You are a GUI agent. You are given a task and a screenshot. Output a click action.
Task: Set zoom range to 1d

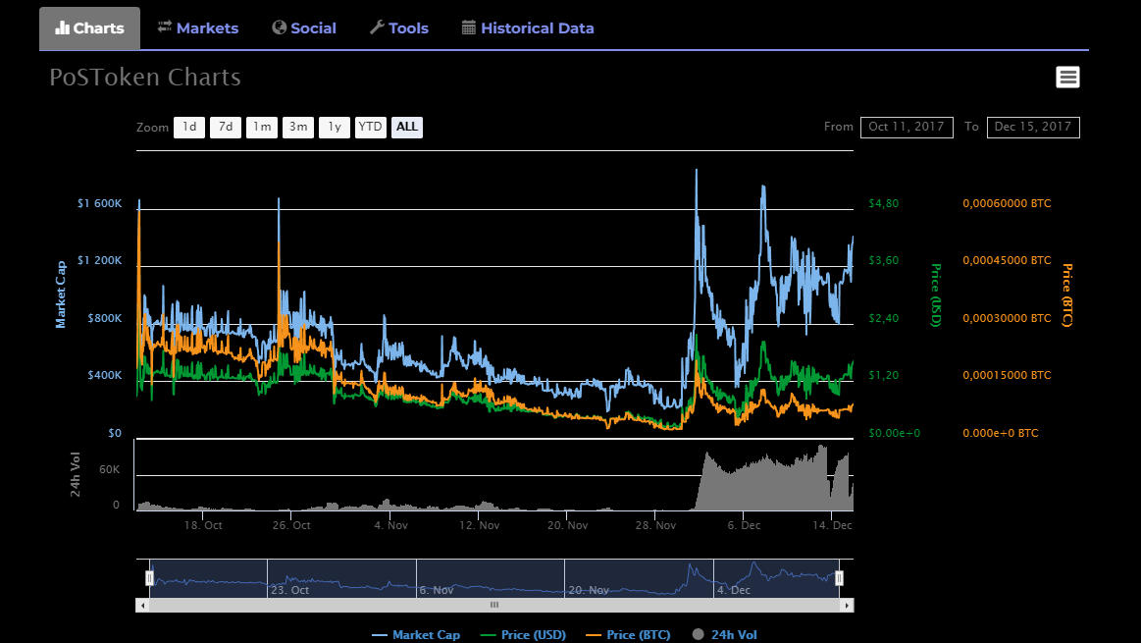[189, 127]
